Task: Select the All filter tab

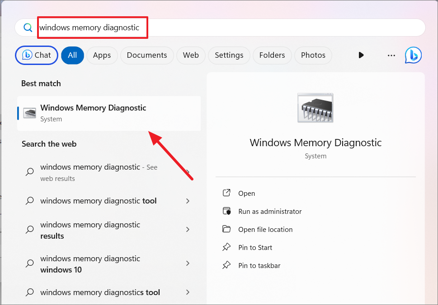Action: pyautogui.click(x=72, y=55)
